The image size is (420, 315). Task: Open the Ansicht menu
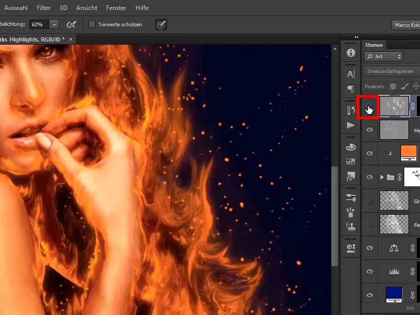click(87, 8)
